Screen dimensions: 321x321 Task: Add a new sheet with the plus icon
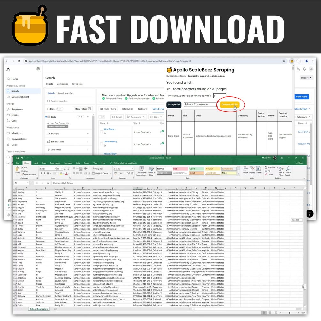click(x=56, y=309)
